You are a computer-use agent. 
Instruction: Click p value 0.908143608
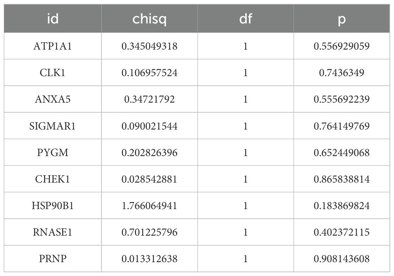pos(342,259)
